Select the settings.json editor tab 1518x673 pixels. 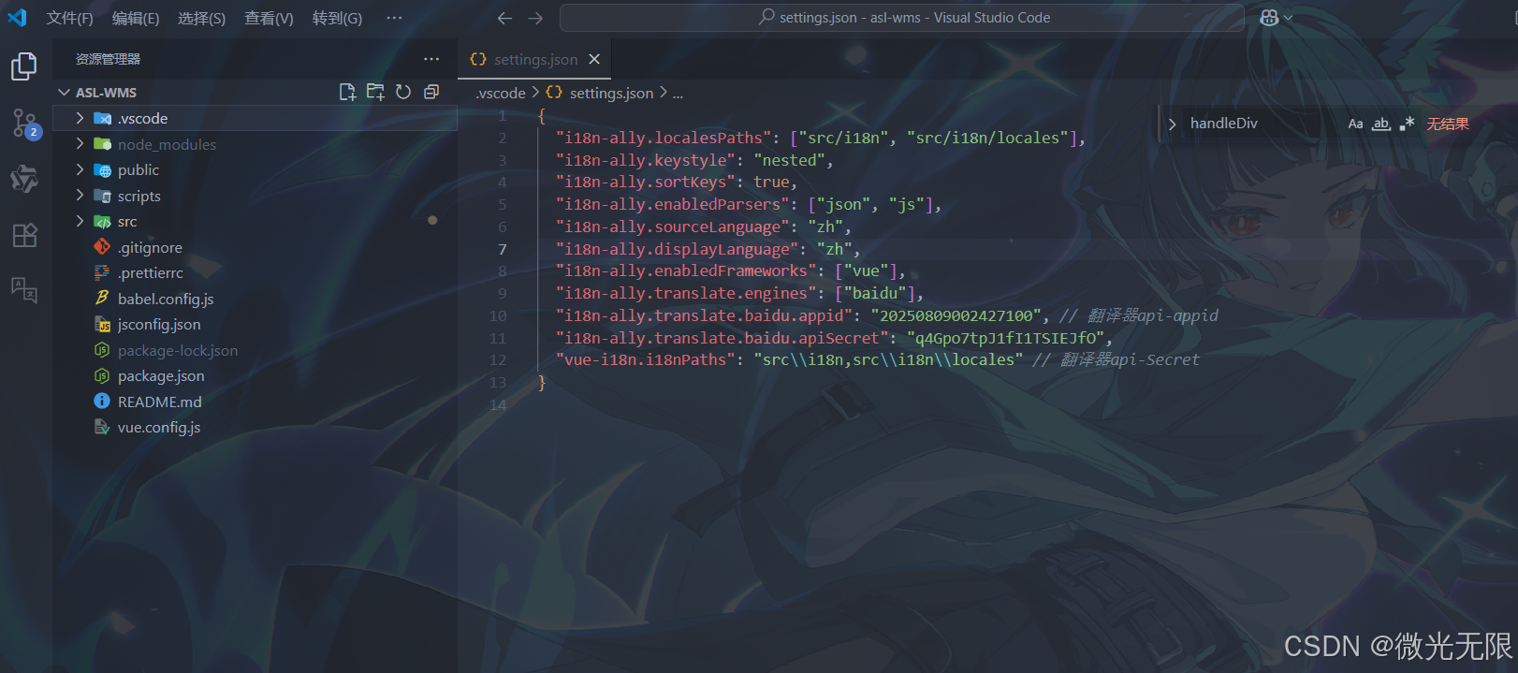[535, 59]
